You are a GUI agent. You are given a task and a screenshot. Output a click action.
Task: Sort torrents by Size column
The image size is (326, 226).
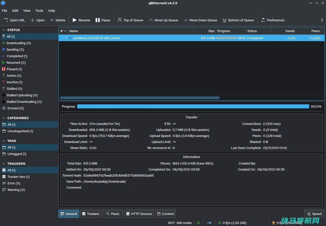coord(205,31)
